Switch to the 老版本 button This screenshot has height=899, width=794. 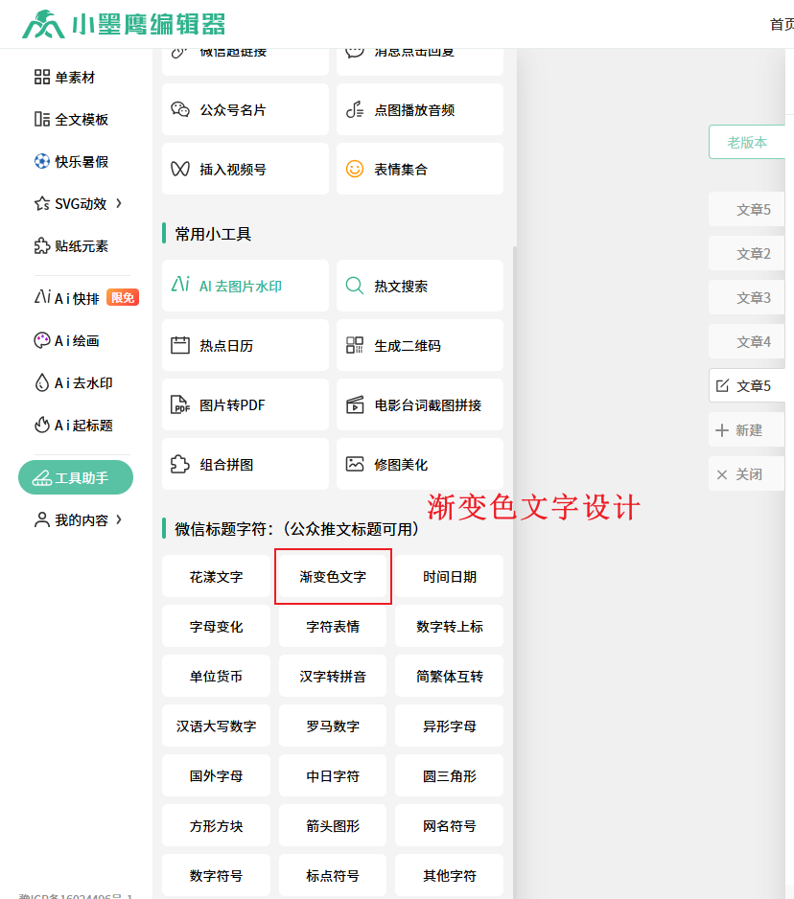click(x=747, y=142)
